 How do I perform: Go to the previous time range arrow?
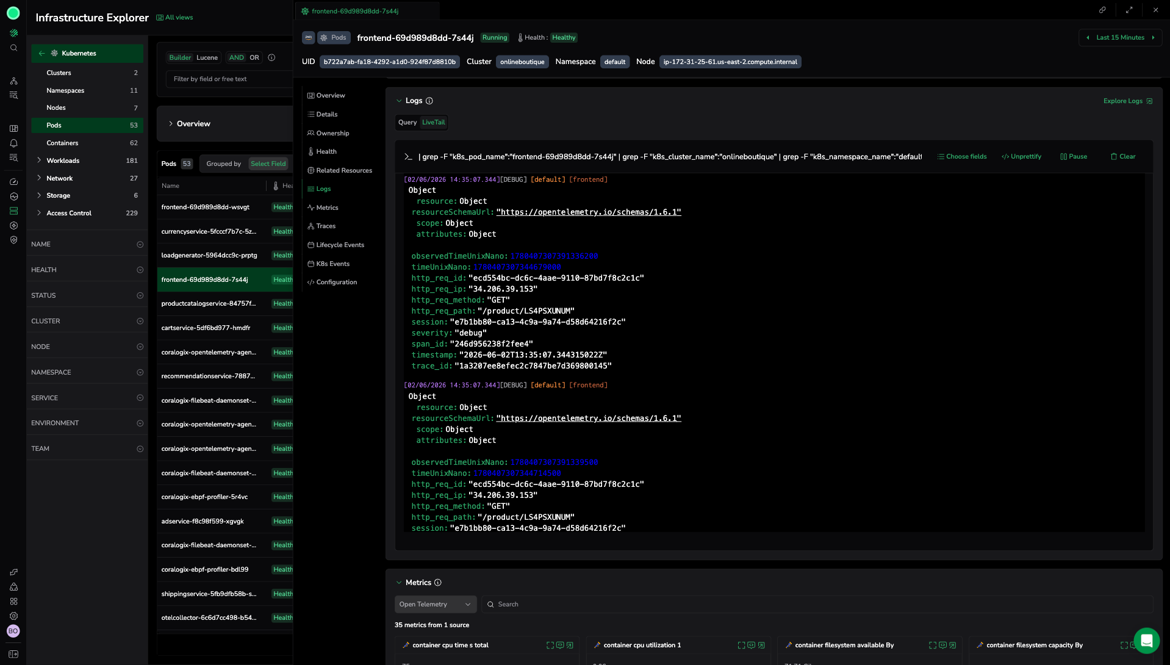(x=1088, y=38)
